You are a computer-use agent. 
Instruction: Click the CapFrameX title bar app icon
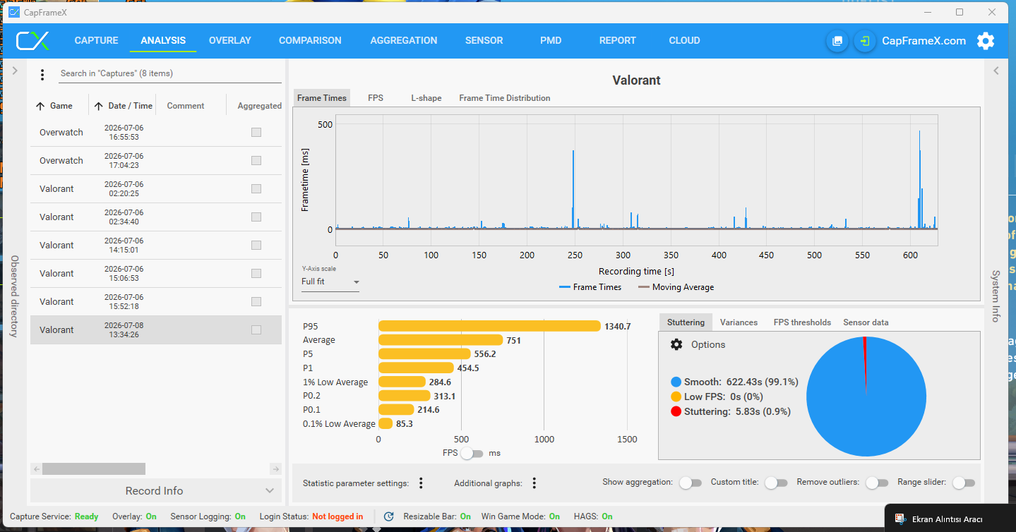coord(13,12)
